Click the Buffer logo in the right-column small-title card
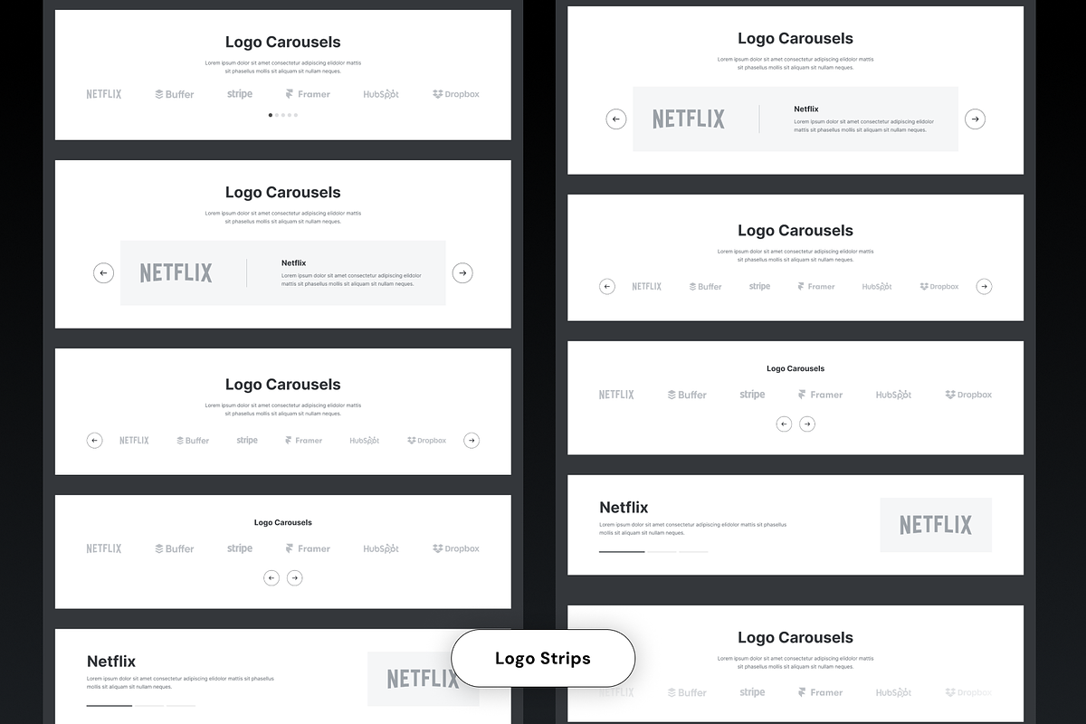The height and width of the screenshot is (724, 1086). tap(687, 395)
